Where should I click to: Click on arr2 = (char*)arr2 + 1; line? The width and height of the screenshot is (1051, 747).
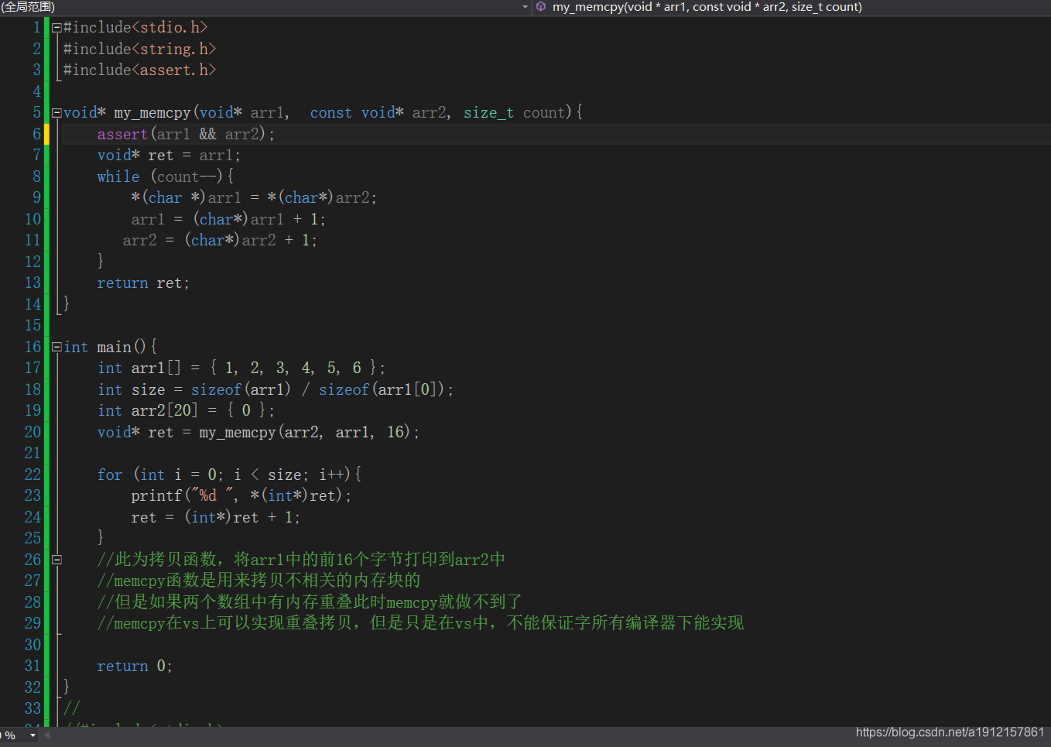click(x=220, y=241)
